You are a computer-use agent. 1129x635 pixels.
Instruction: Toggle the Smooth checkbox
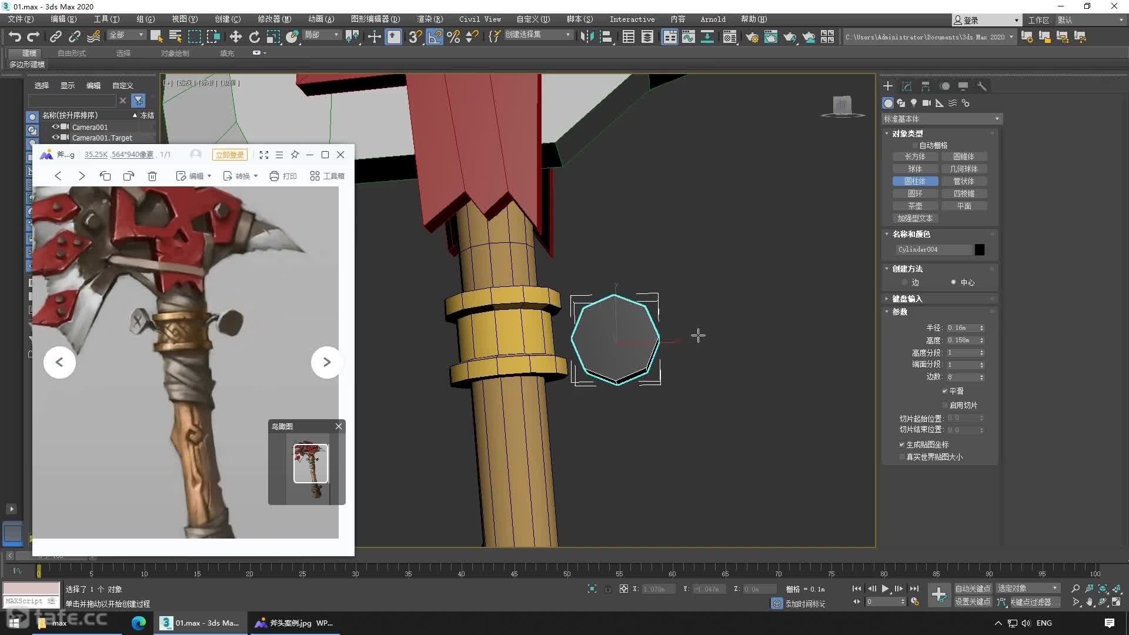[x=945, y=391]
